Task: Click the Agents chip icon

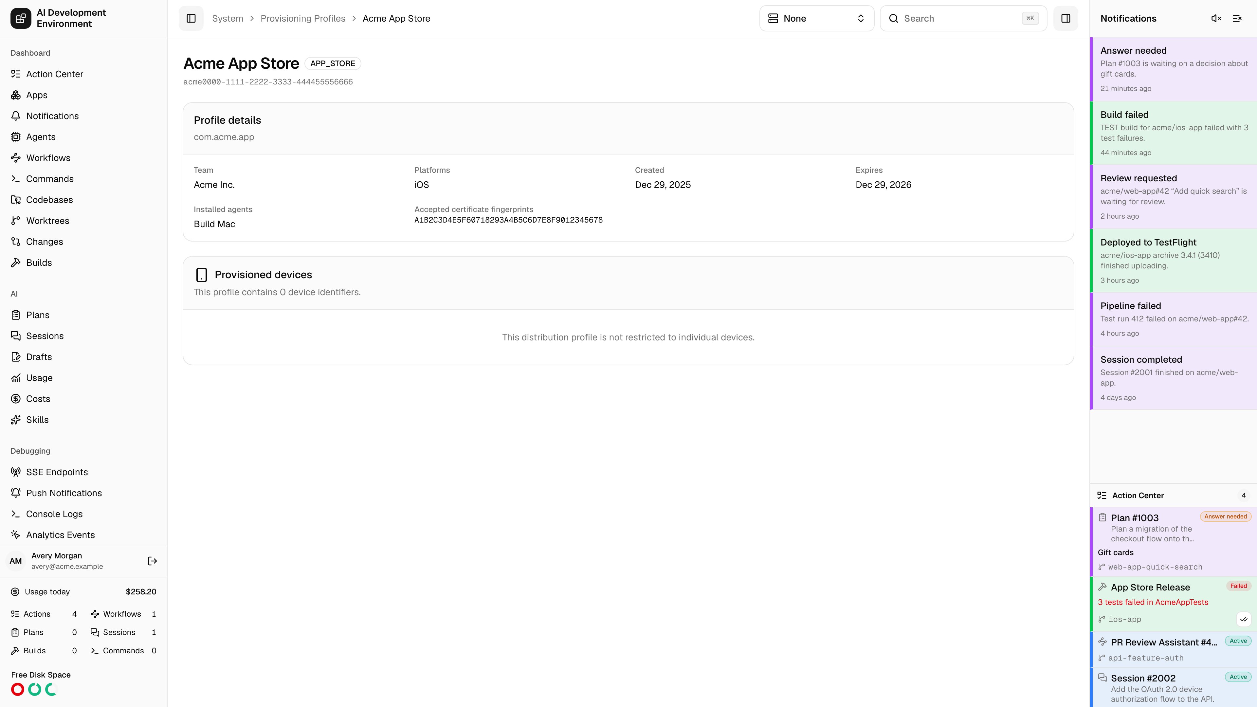Action: pos(16,137)
